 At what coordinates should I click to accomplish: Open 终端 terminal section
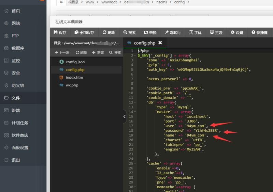click(x=16, y=110)
